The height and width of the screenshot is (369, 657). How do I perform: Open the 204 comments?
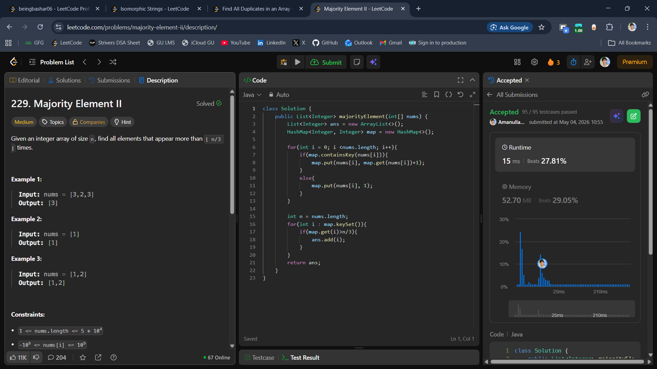[57, 358]
